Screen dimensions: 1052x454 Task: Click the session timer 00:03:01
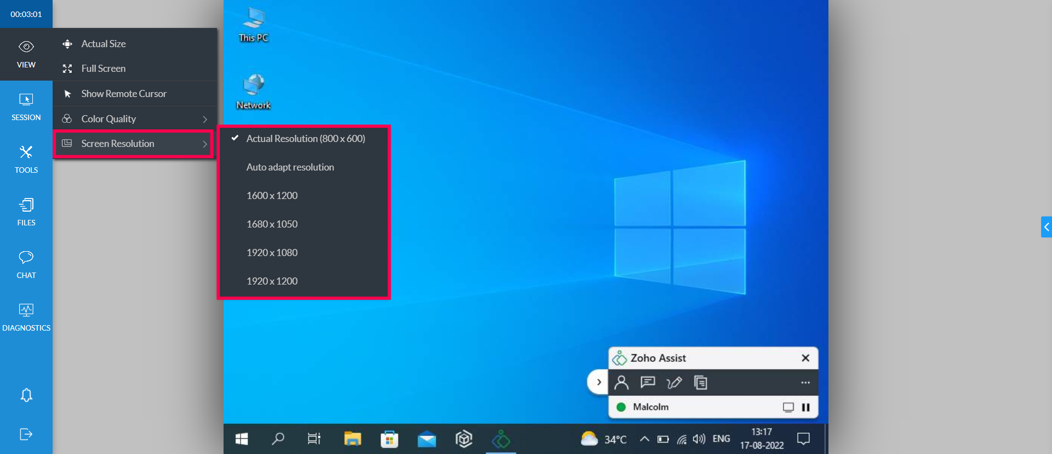(x=26, y=14)
